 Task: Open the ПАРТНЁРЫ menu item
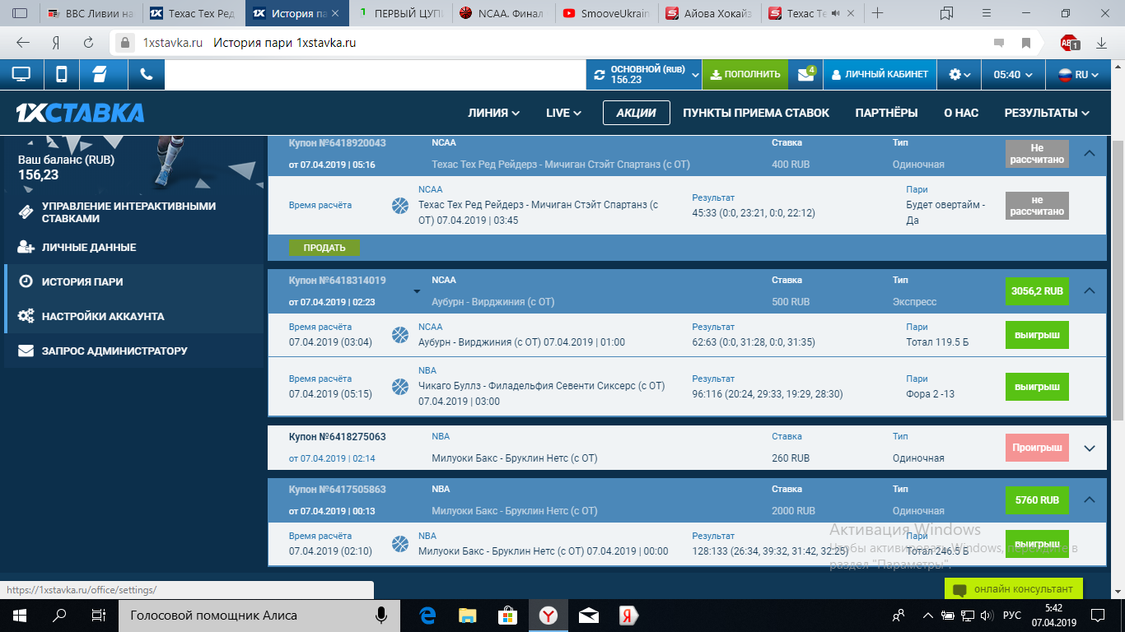(x=886, y=113)
